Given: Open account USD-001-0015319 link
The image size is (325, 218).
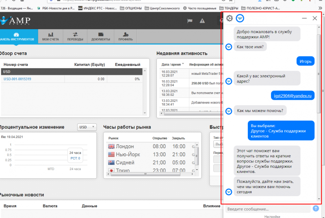Looking at the screenshot, I should (17, 79).
